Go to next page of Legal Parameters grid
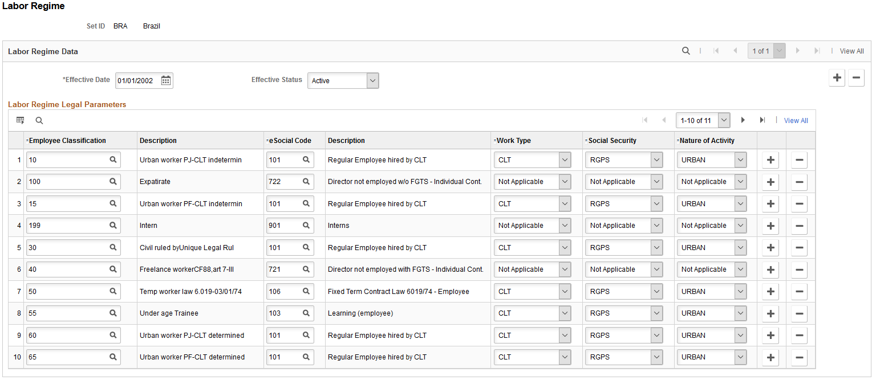The image size is (872, 380). click(x=743, y=120)
